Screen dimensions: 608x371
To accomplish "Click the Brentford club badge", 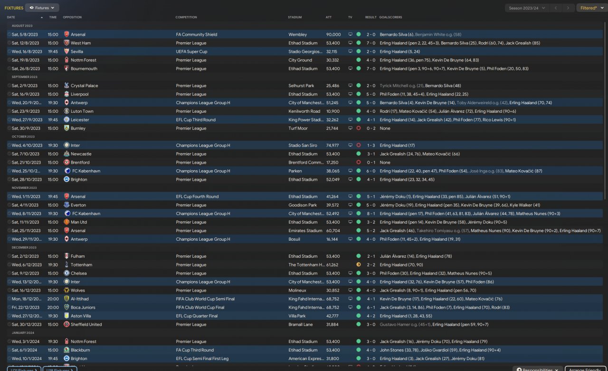I will [66, 163].
